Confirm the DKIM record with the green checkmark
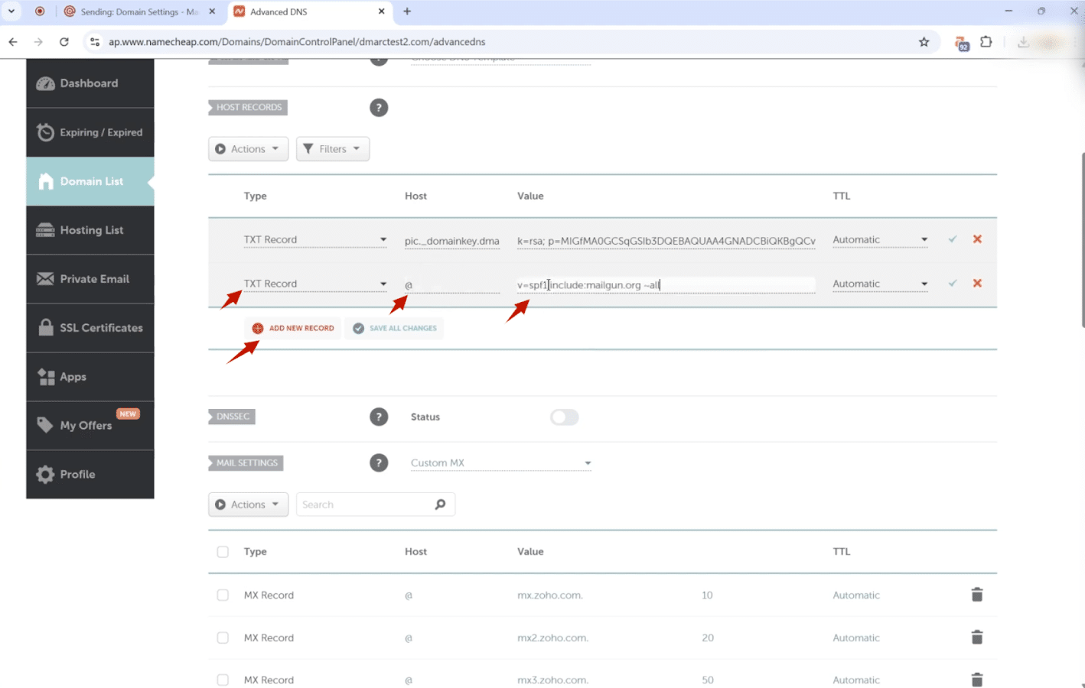 [x=953, y=239]
